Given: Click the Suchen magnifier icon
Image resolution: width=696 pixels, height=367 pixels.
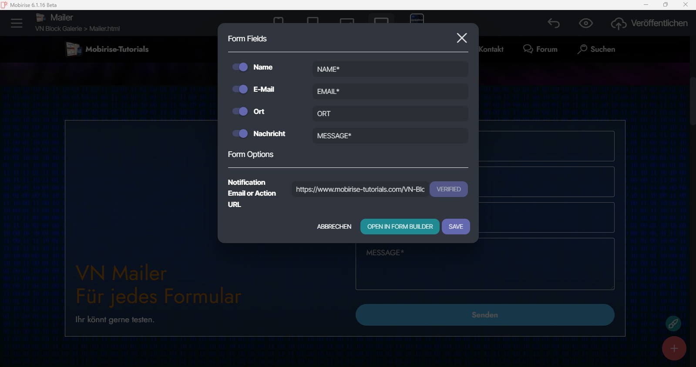Looking at the screenshot, I should click(x=582, y=49).
